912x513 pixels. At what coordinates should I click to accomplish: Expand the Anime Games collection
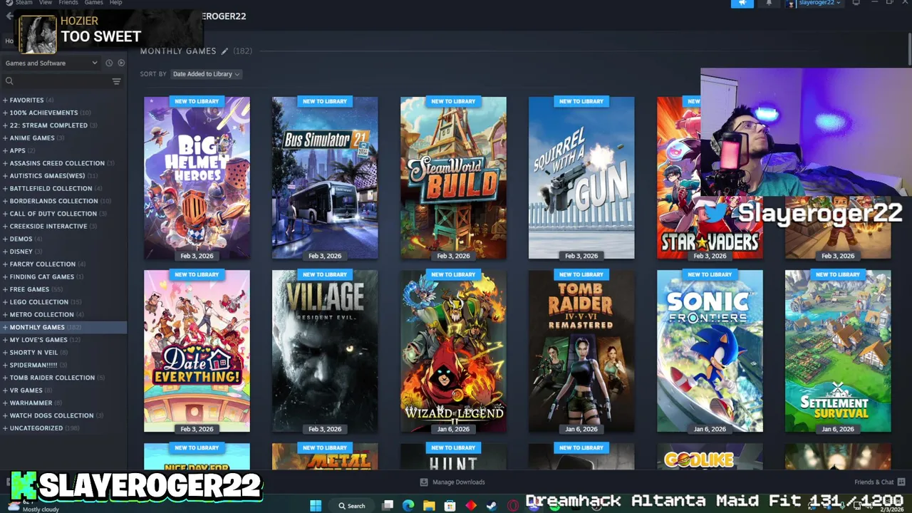(5, 138)
